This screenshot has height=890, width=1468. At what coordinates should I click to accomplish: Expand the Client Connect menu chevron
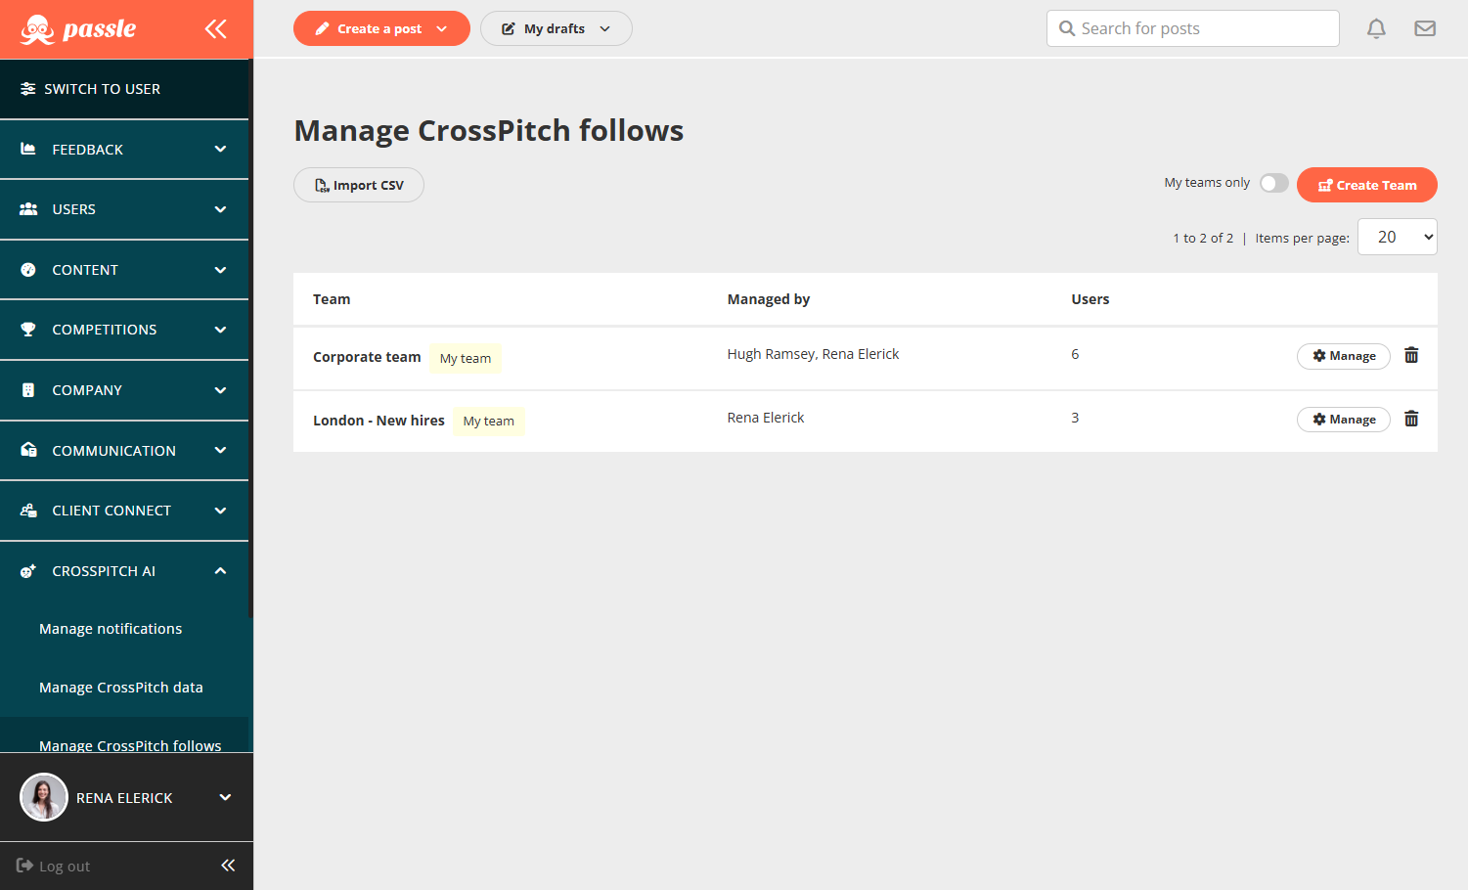click(220, 511)
